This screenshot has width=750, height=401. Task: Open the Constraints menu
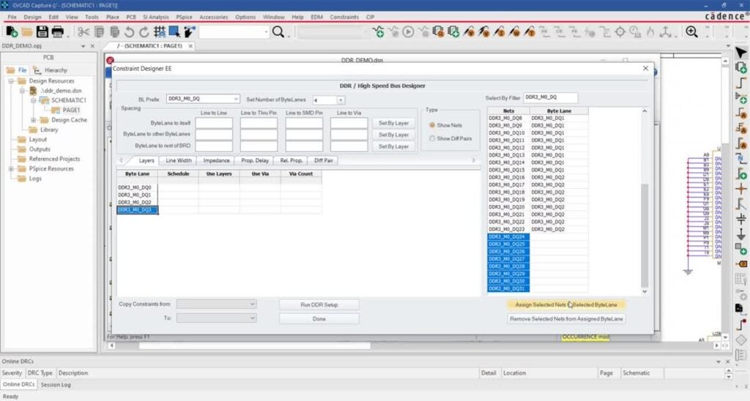coord(344,17)
